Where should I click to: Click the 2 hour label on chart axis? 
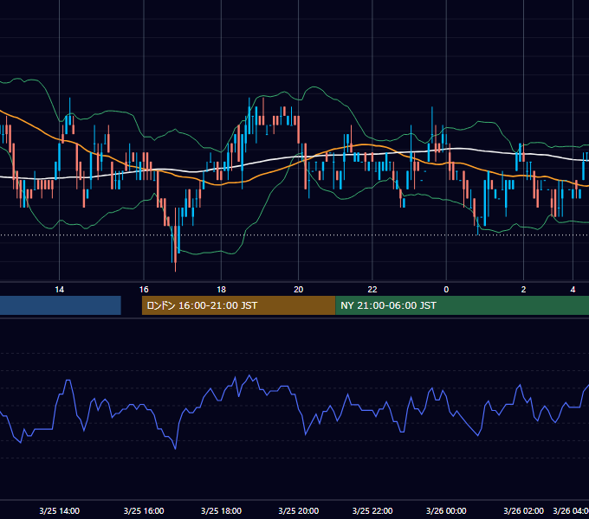[524, 290]
